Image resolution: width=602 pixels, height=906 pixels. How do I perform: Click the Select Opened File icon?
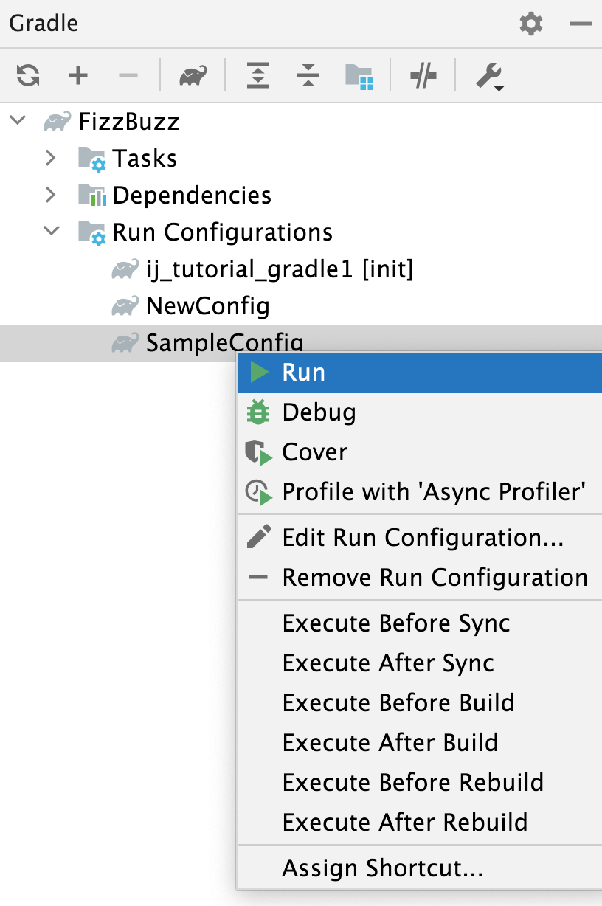[x=361, y=75]
